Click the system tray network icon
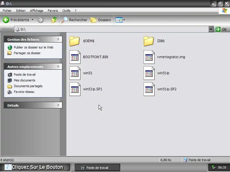This screenshot has height=172, width=230. [214, 167]
